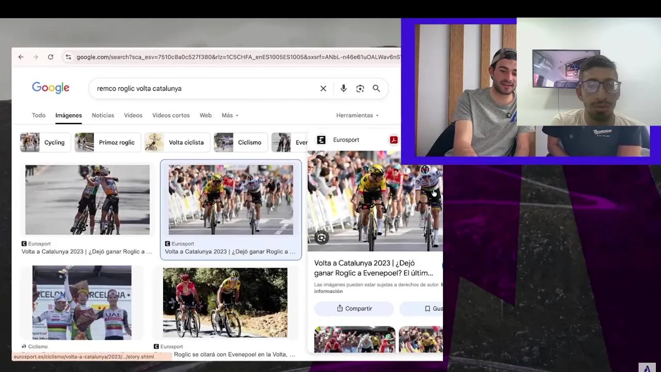The image size is (661, 372).
Task: Click the large preview image in side panel
Action: [x=375, y=201]
